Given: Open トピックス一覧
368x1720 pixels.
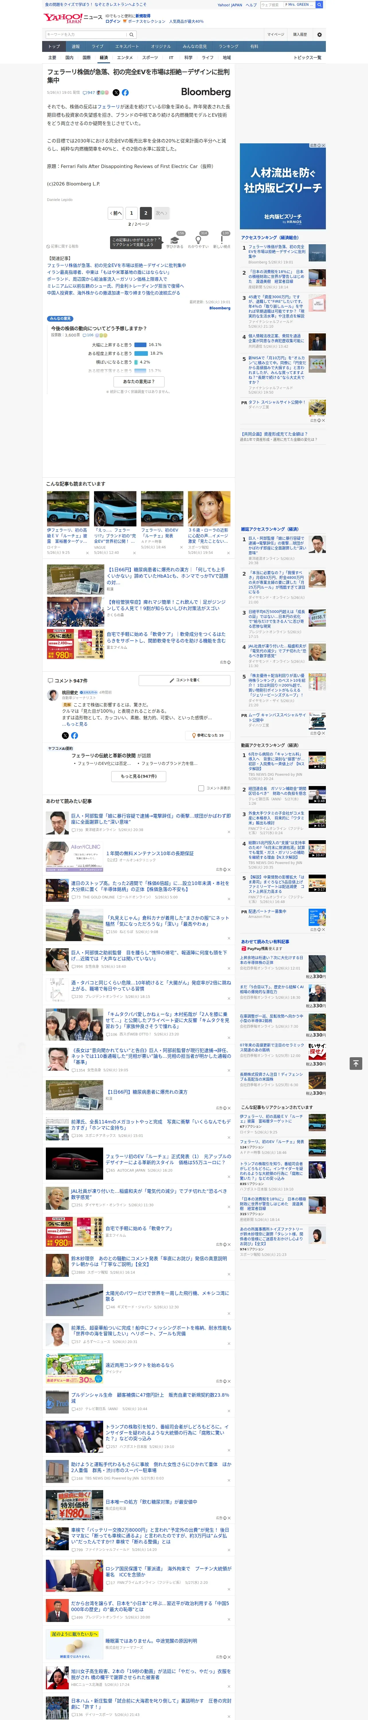Looking at the screenshot, I should pyautogui.click(x=307, y=57).
